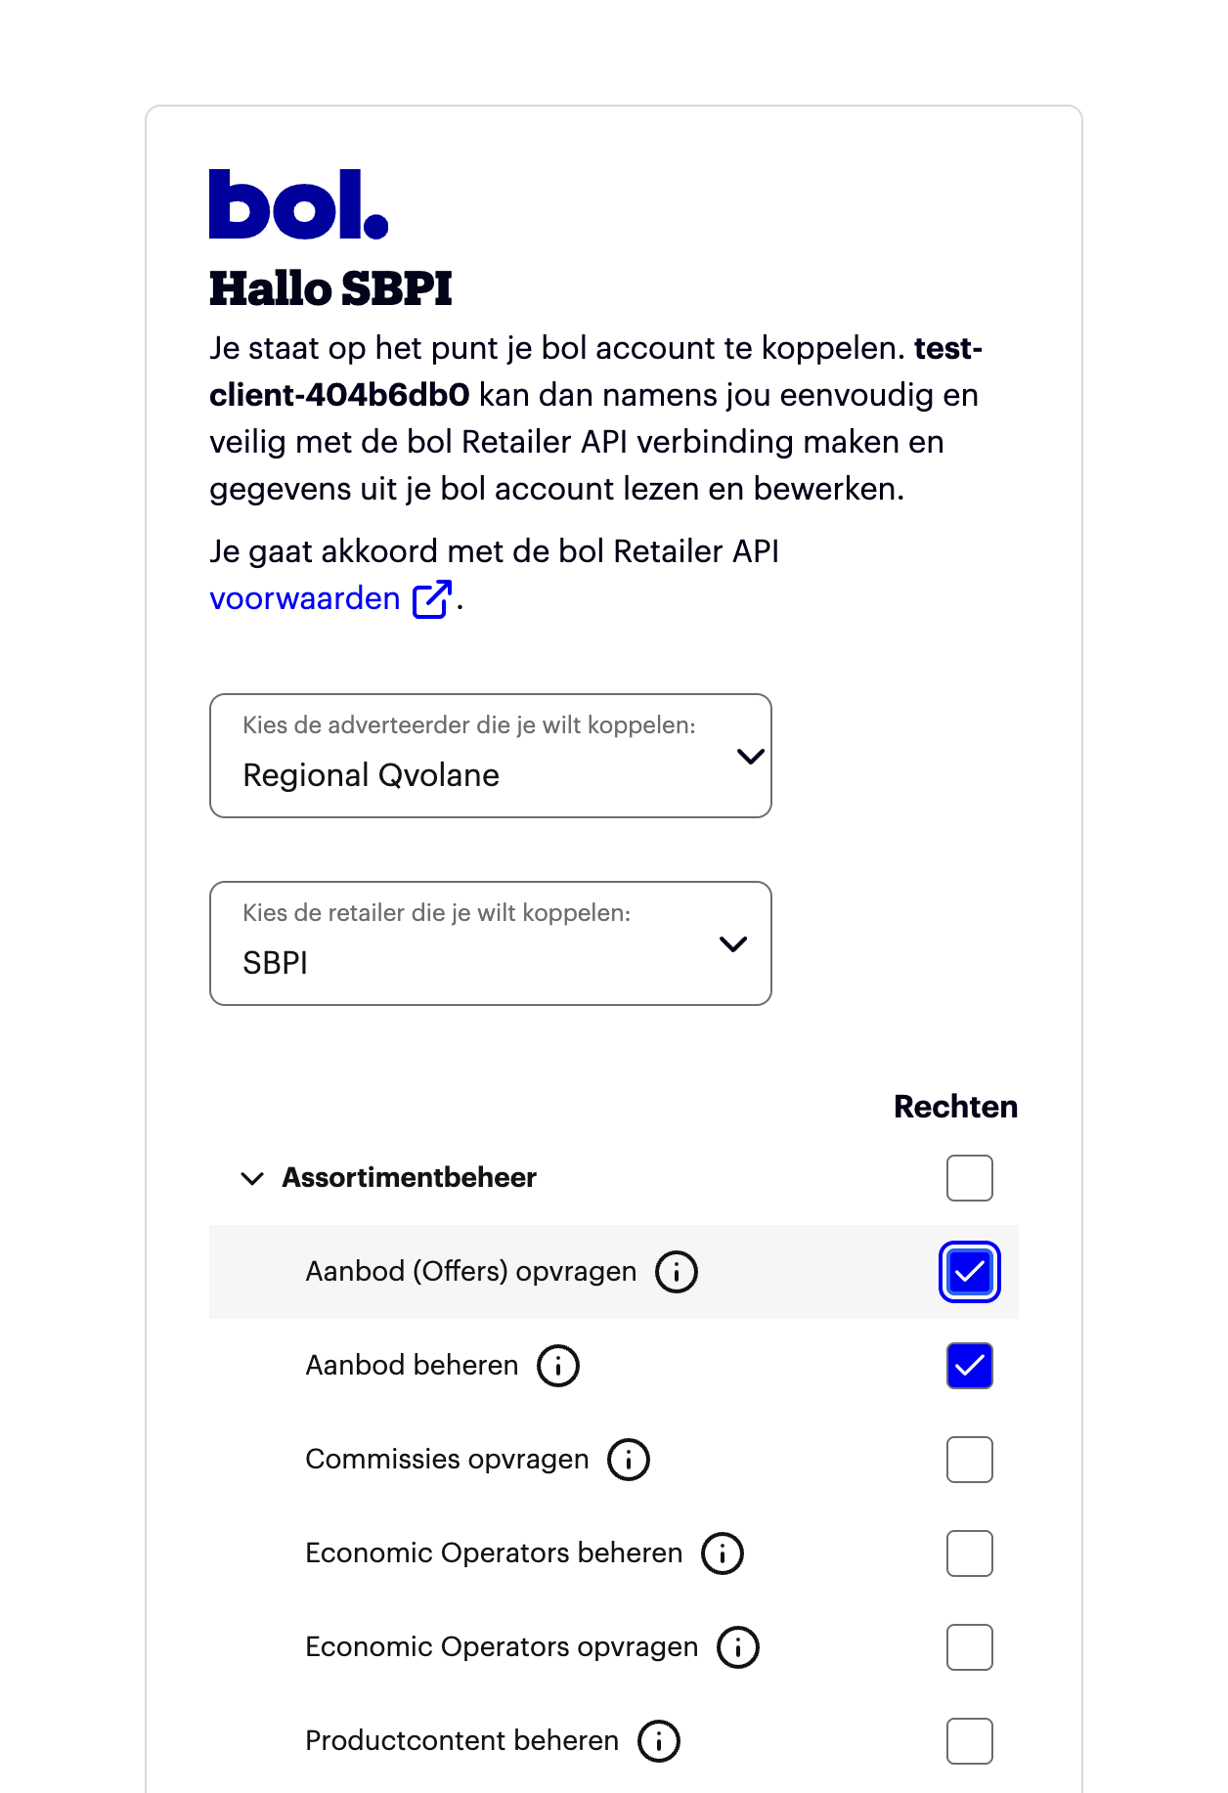Open the voorwaarden link
Screen dimensions: 1228x1793
point(305,598)
